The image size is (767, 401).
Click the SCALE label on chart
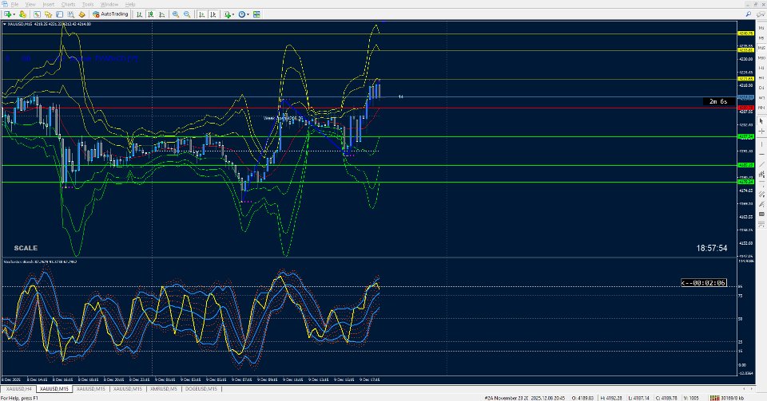[x=26, y=248]
